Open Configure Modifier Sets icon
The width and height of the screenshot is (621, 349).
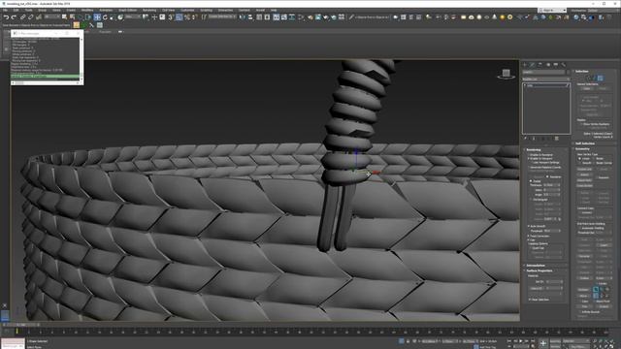557,139
